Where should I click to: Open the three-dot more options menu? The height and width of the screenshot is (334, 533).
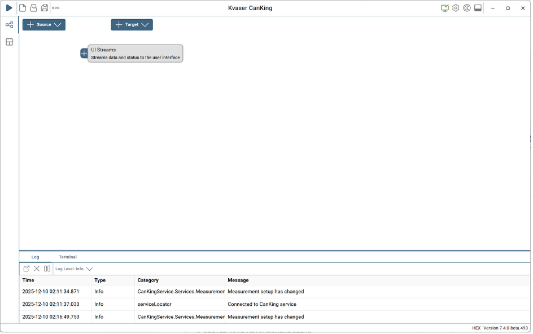click(56, 8)
